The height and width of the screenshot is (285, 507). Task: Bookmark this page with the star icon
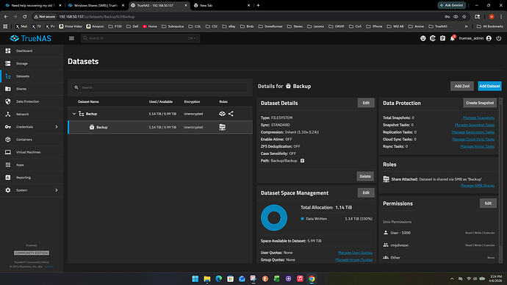pos(464,16)
